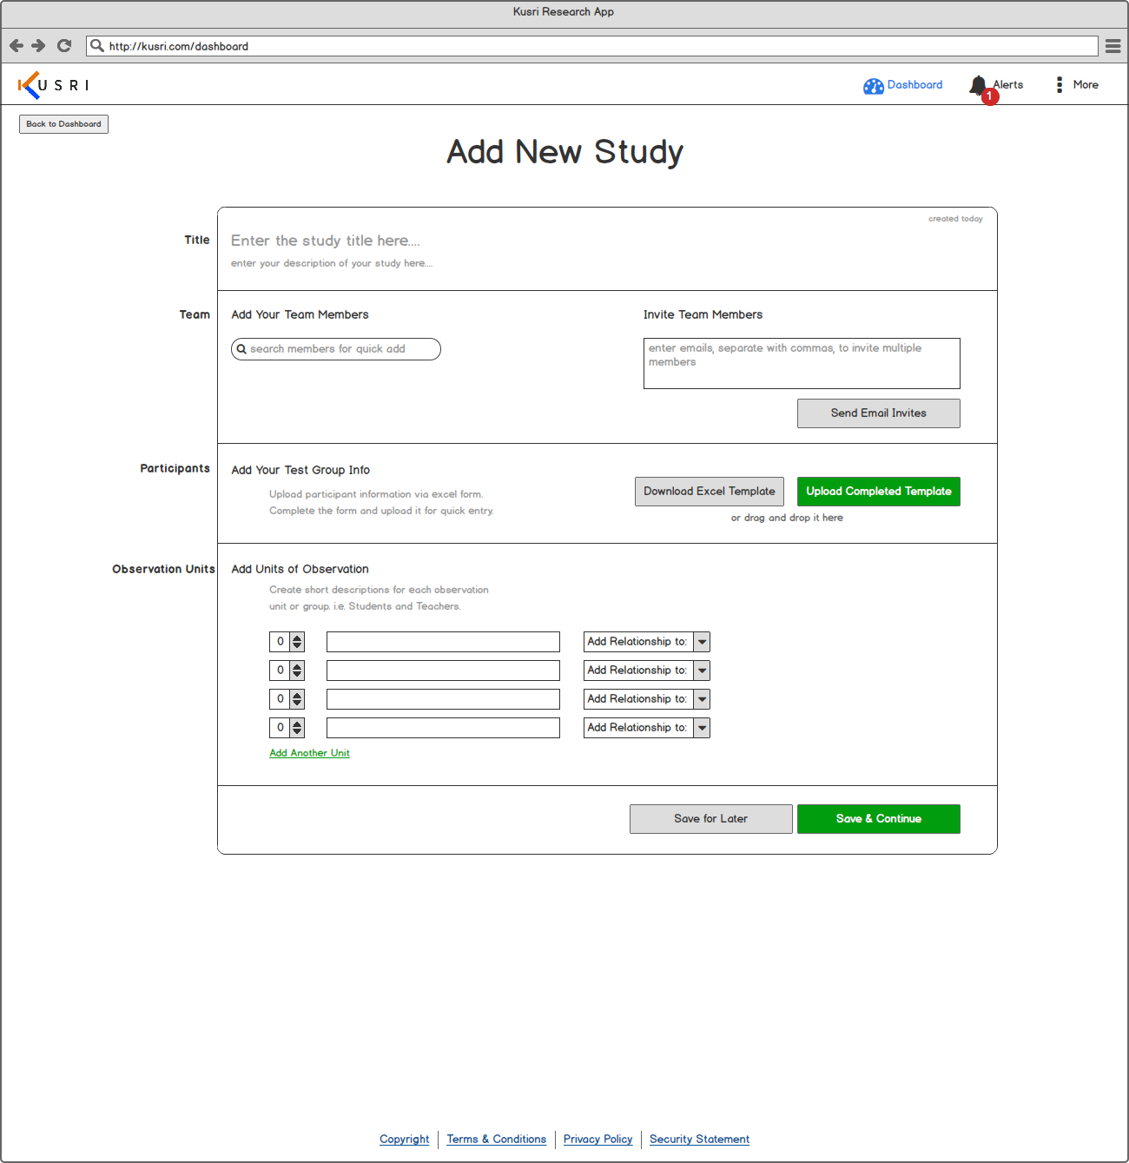The height and width of the screenshot is (1163, 1129).
Task: Click the third observation unit description field
Action: (x=443, y=699)
